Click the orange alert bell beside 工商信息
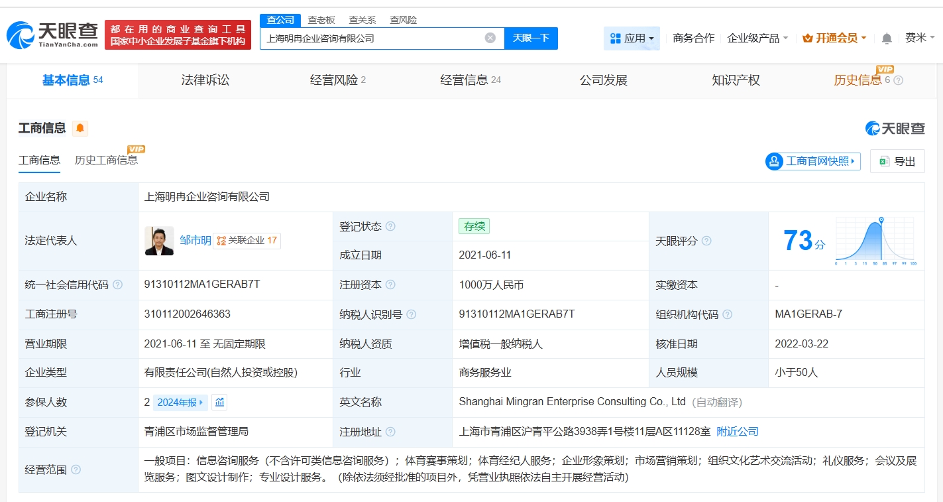This screenshot has width=943, height=502. pyautogui.click(x=80, y=128)
